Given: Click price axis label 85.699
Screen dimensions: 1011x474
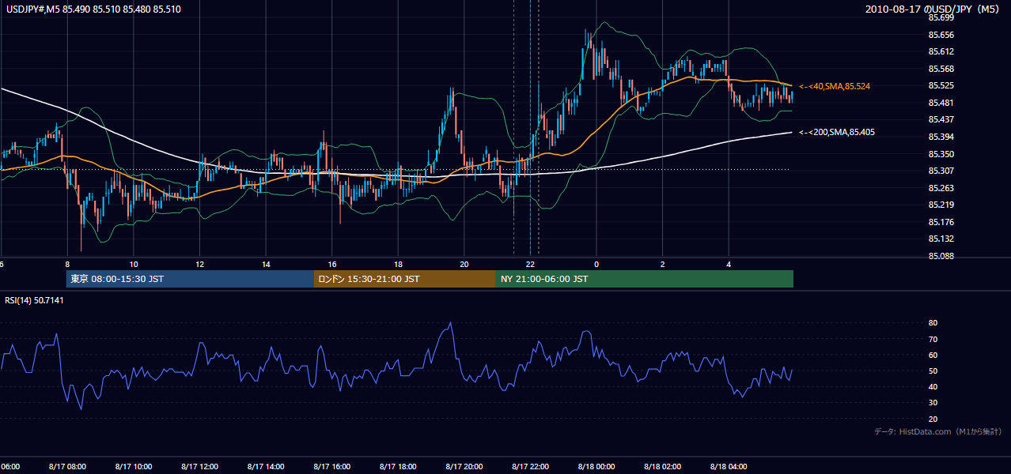Looking at the screenshot, I should pos(941,17).
